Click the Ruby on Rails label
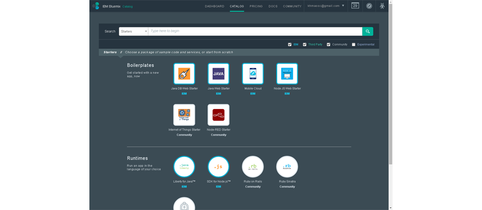This screenshot has height=210, width=482. tap(253, 181)
